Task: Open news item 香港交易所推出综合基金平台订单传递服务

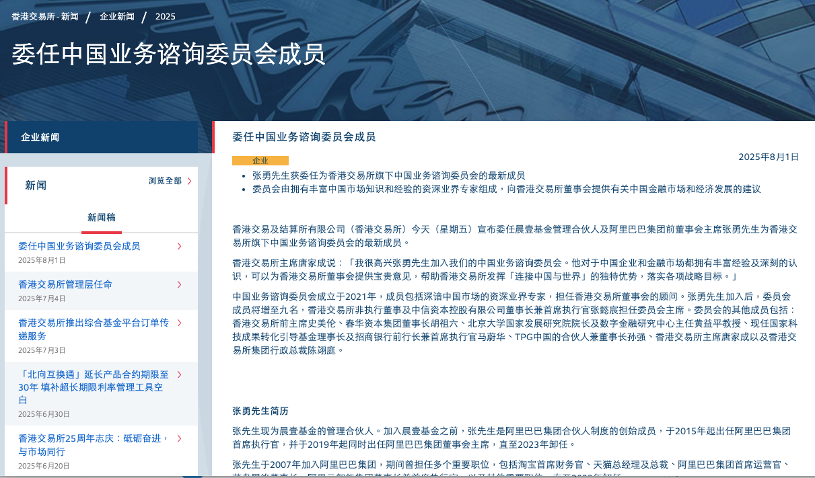Action: pyautogui.click(x=94, y=329)
